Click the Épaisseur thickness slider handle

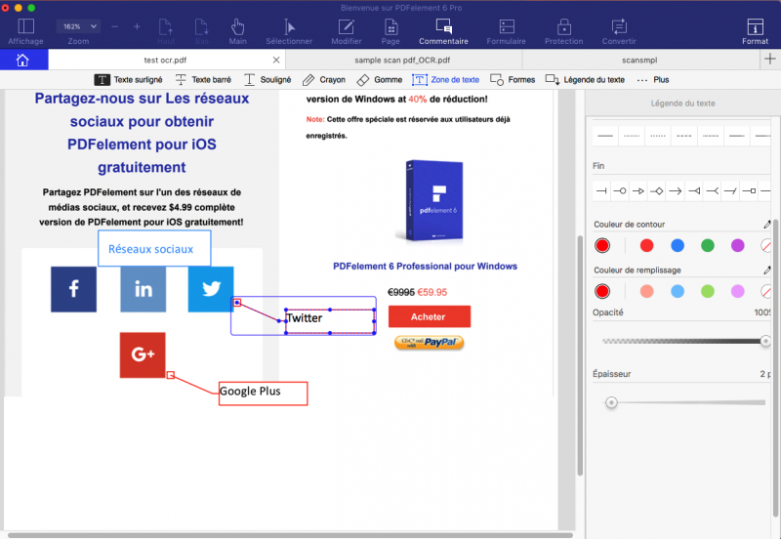[611, 402]
